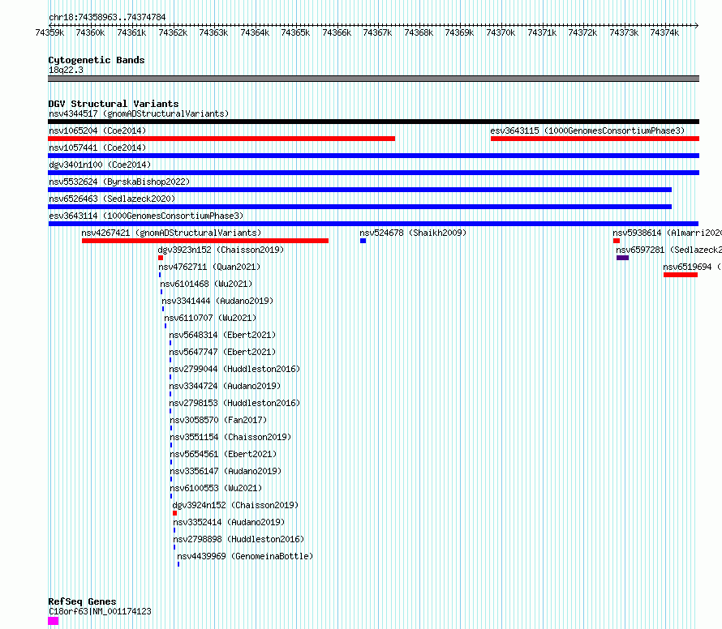The height and width of the screenshot is (629, 722).
Task: Click the blue bar for nsv5532624
Action: click(x=359, y=190)
